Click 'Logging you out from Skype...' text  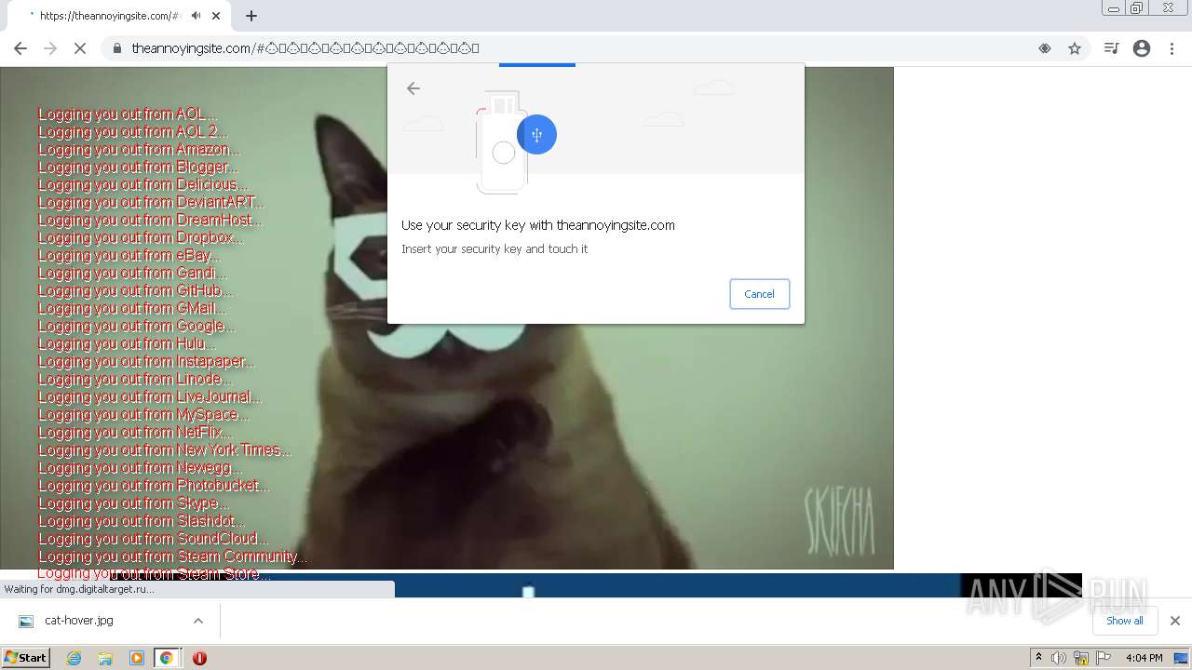tap(133, 503)
